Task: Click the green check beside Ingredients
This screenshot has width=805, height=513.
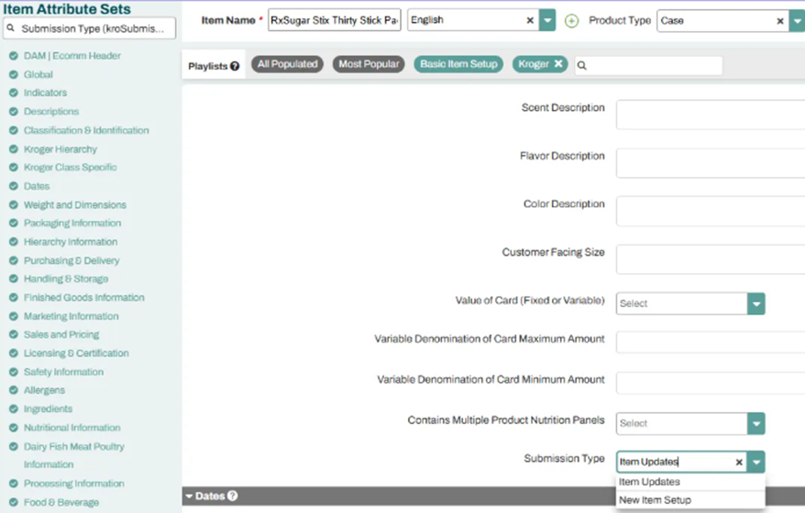Action: coord(14,409)
